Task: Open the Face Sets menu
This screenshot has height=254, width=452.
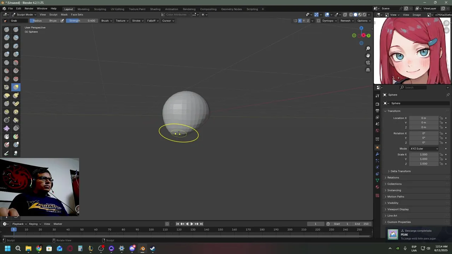Action: (77, 14)
